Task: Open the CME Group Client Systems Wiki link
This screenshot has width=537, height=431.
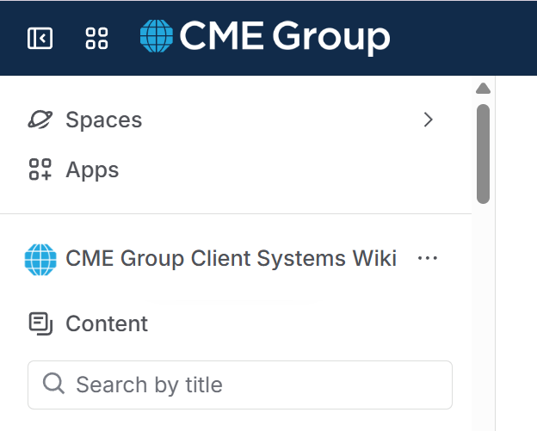Action: 231,258
